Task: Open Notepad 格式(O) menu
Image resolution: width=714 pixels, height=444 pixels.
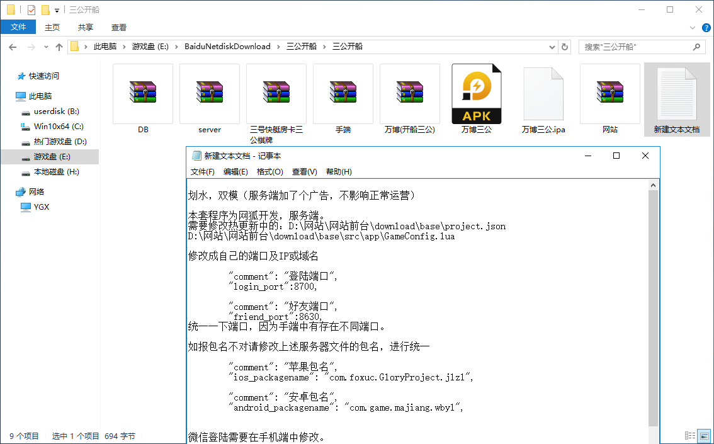Action: [269, 172]
